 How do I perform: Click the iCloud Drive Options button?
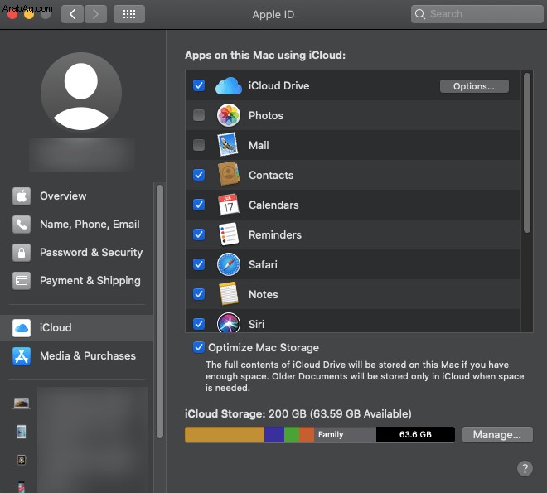474,86
